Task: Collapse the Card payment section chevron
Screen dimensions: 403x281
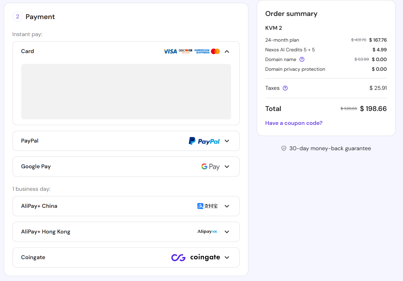Action: coord(227,52)
